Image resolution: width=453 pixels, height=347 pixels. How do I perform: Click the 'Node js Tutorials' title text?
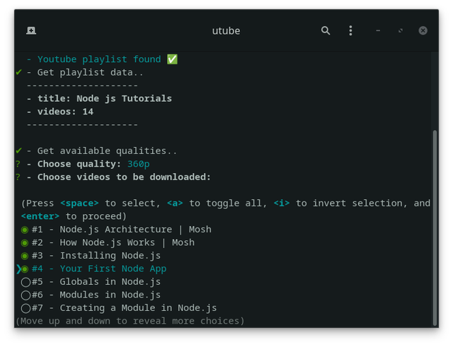(125, 99)
